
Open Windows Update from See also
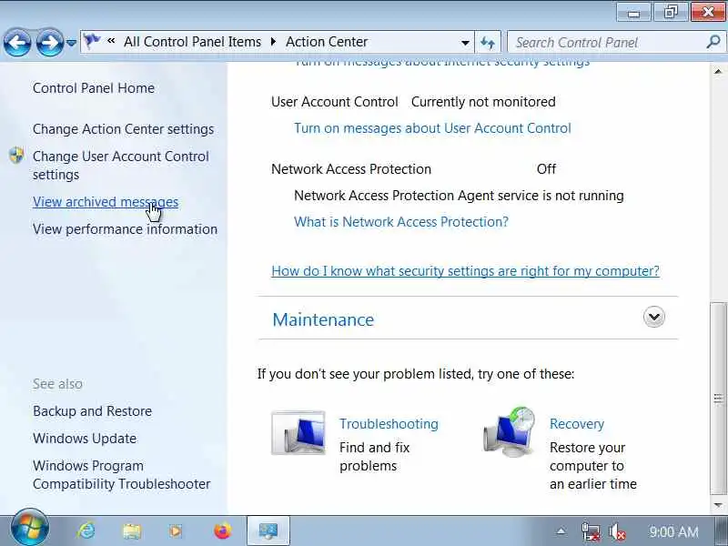[85, 439]
